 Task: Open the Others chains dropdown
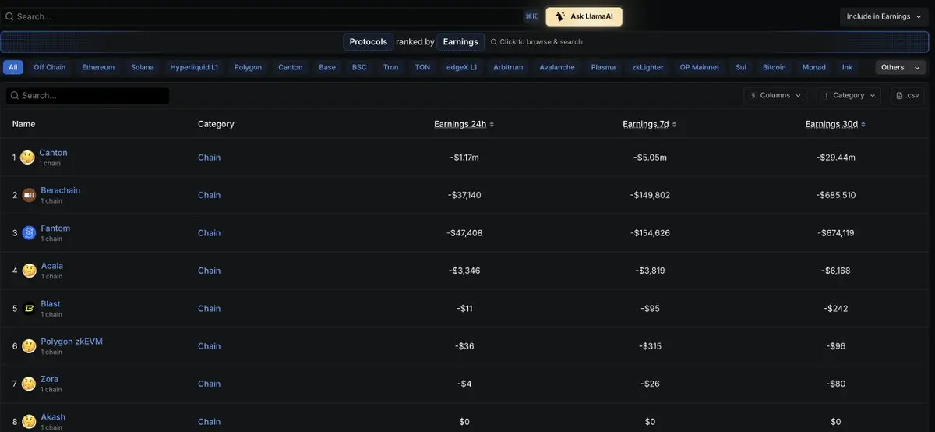901,67
